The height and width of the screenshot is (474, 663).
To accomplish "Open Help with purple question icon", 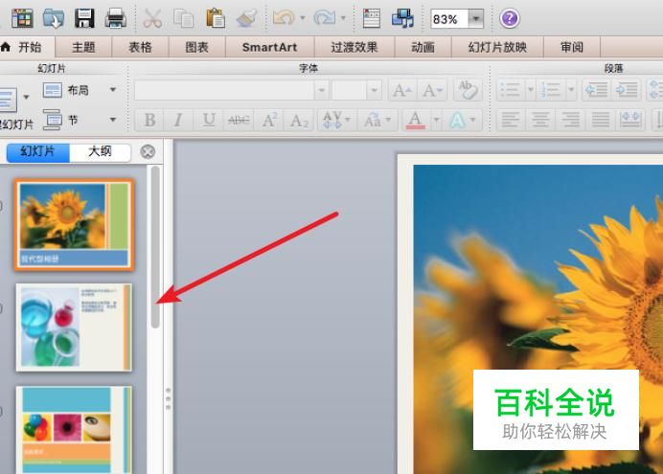I will coord(509,18).
